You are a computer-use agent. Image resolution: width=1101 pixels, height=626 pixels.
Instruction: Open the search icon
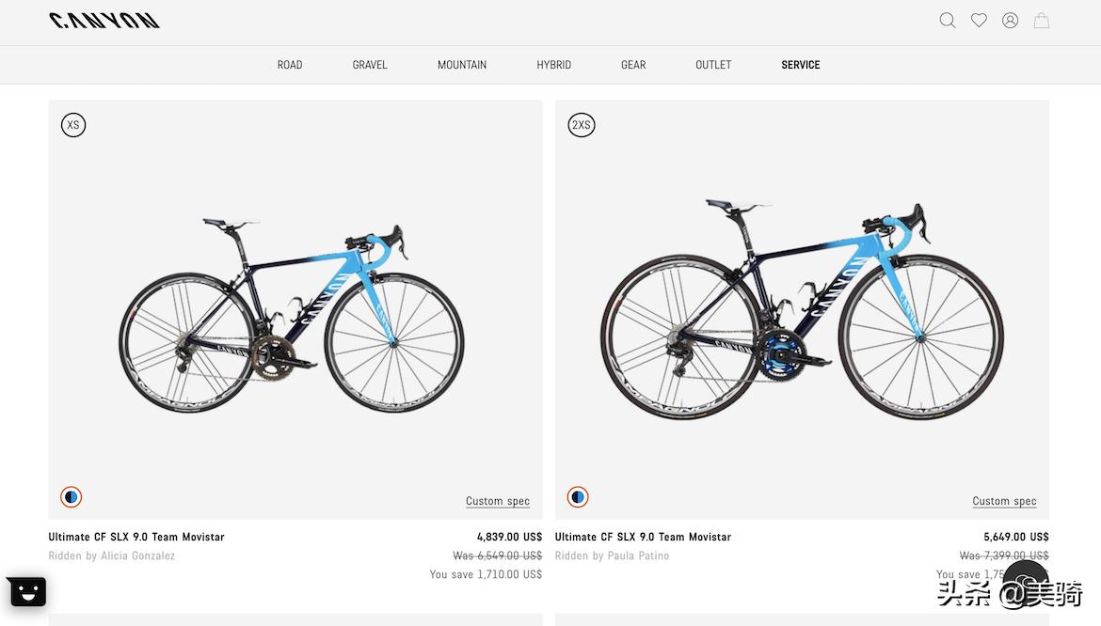pos(948,21)
